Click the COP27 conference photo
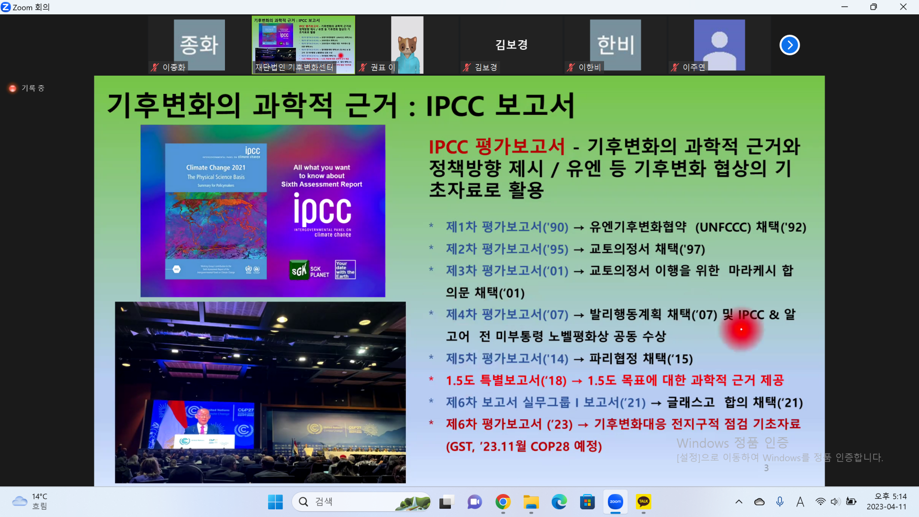The image size is (919, 517). click(x=260, y=393)
